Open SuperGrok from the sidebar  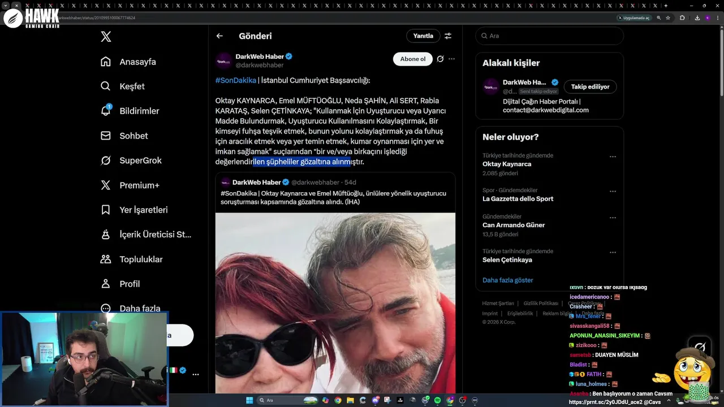[x=131, y=160]
